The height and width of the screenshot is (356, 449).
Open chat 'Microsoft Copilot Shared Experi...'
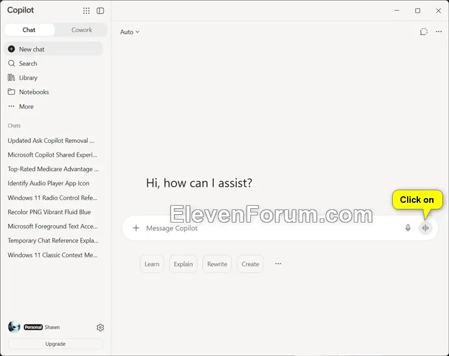53,155
